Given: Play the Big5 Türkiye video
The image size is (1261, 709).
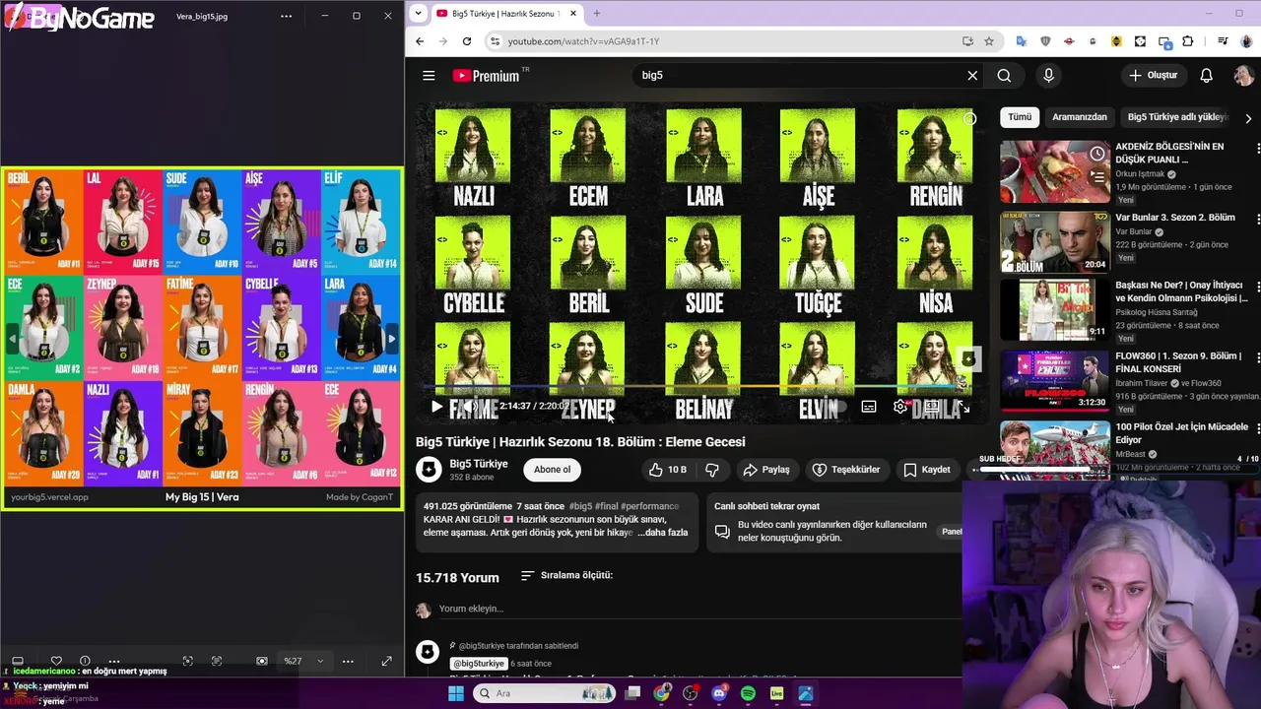Looking at the screenshot, I should pyautogui.click(x=436, y=406).
